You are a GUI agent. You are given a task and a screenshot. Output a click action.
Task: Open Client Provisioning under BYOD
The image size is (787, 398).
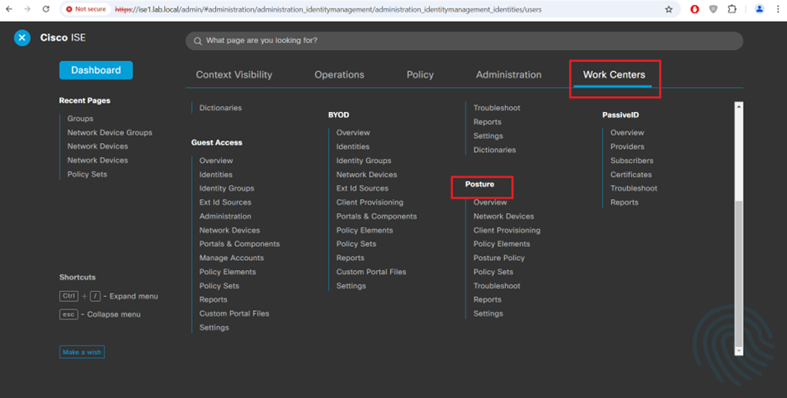370,202
